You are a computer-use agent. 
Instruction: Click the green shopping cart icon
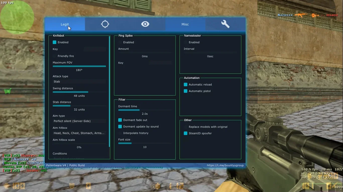tap(8, 91)
